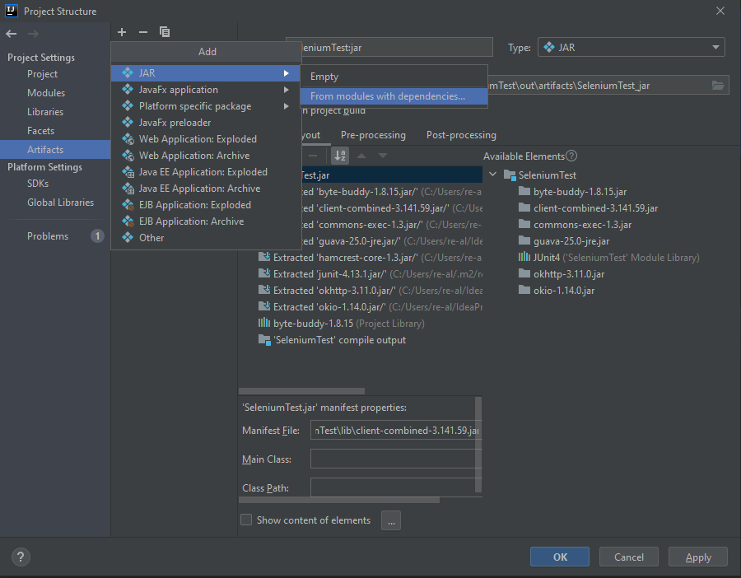Screen dimensions: 741x578
Task: Click the help question mark button
Action: [x=21, y=557]
